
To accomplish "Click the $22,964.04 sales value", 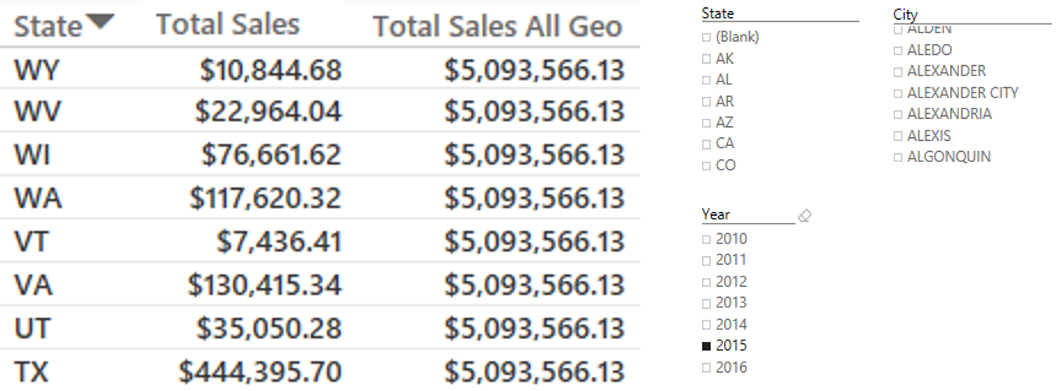I will (x=269, y=112).
